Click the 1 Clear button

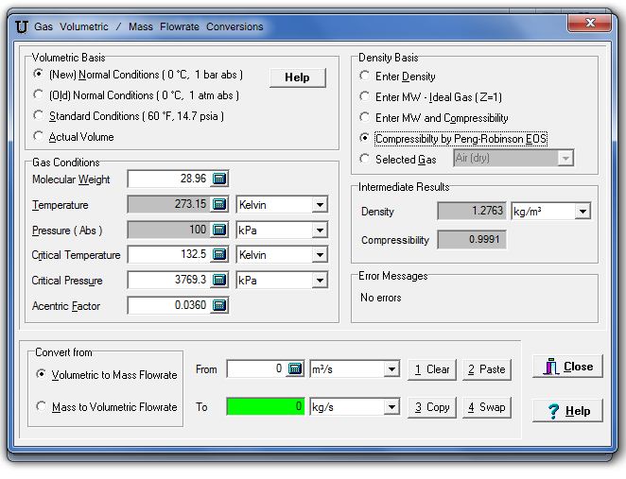(431, 369)
